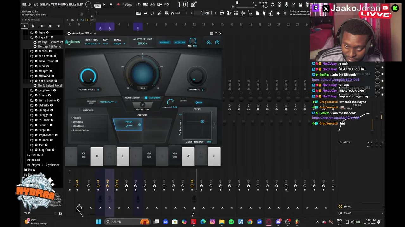
Task: Click the microphone recording icon in toolbar
Action: pyautogui.click(x=287, y=4)
